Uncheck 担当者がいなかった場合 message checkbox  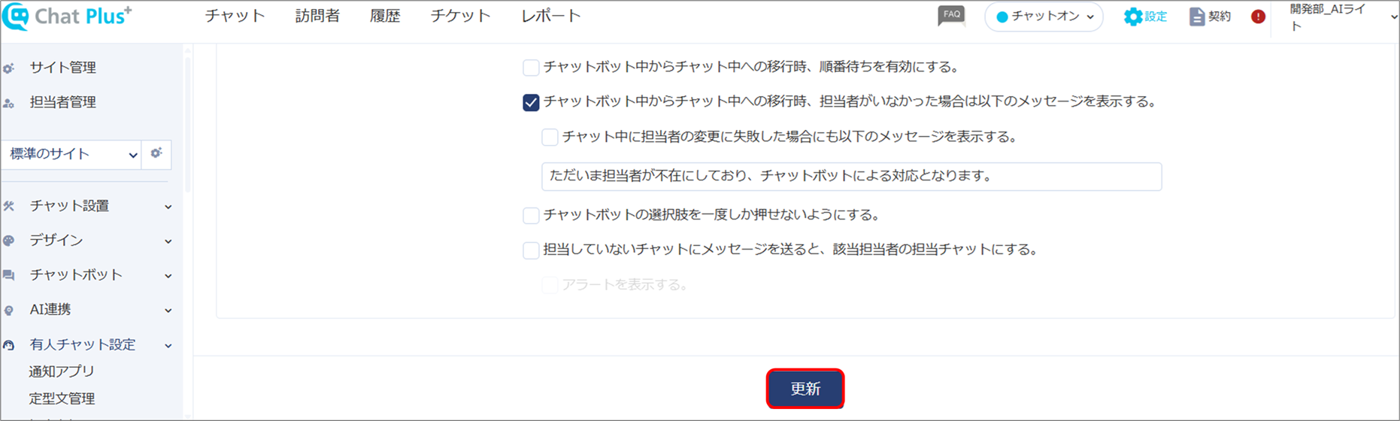click(531, 102)
